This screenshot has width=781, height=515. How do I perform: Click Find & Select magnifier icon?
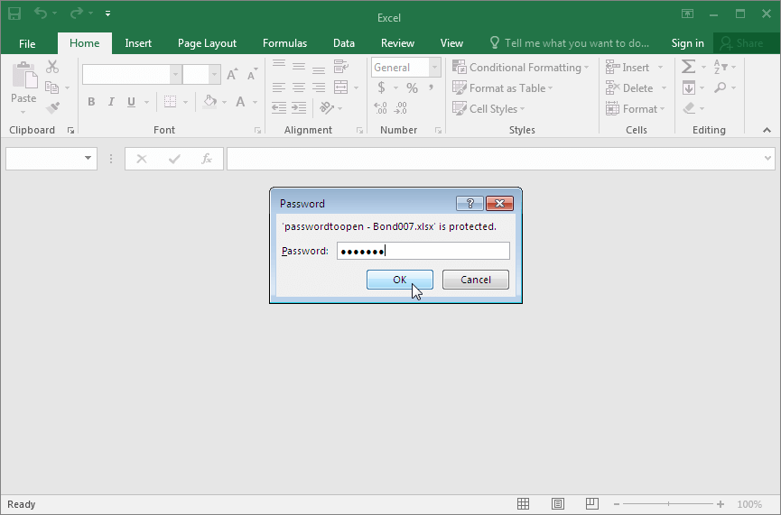(720, 87)
